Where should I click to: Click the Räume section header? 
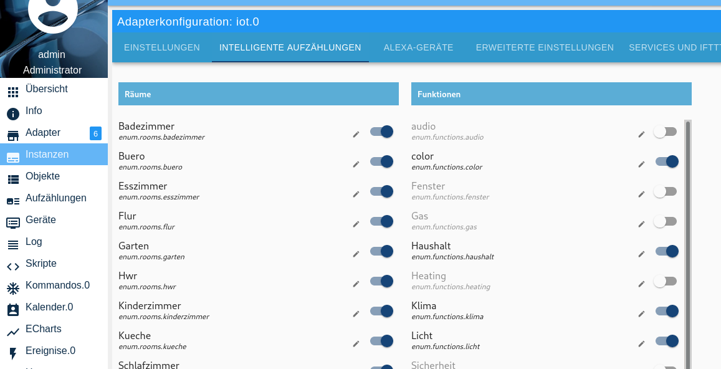coord(259,94)
